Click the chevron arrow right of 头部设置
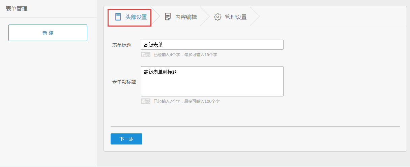This screenshot has width=410, height=167. (156, 16)
